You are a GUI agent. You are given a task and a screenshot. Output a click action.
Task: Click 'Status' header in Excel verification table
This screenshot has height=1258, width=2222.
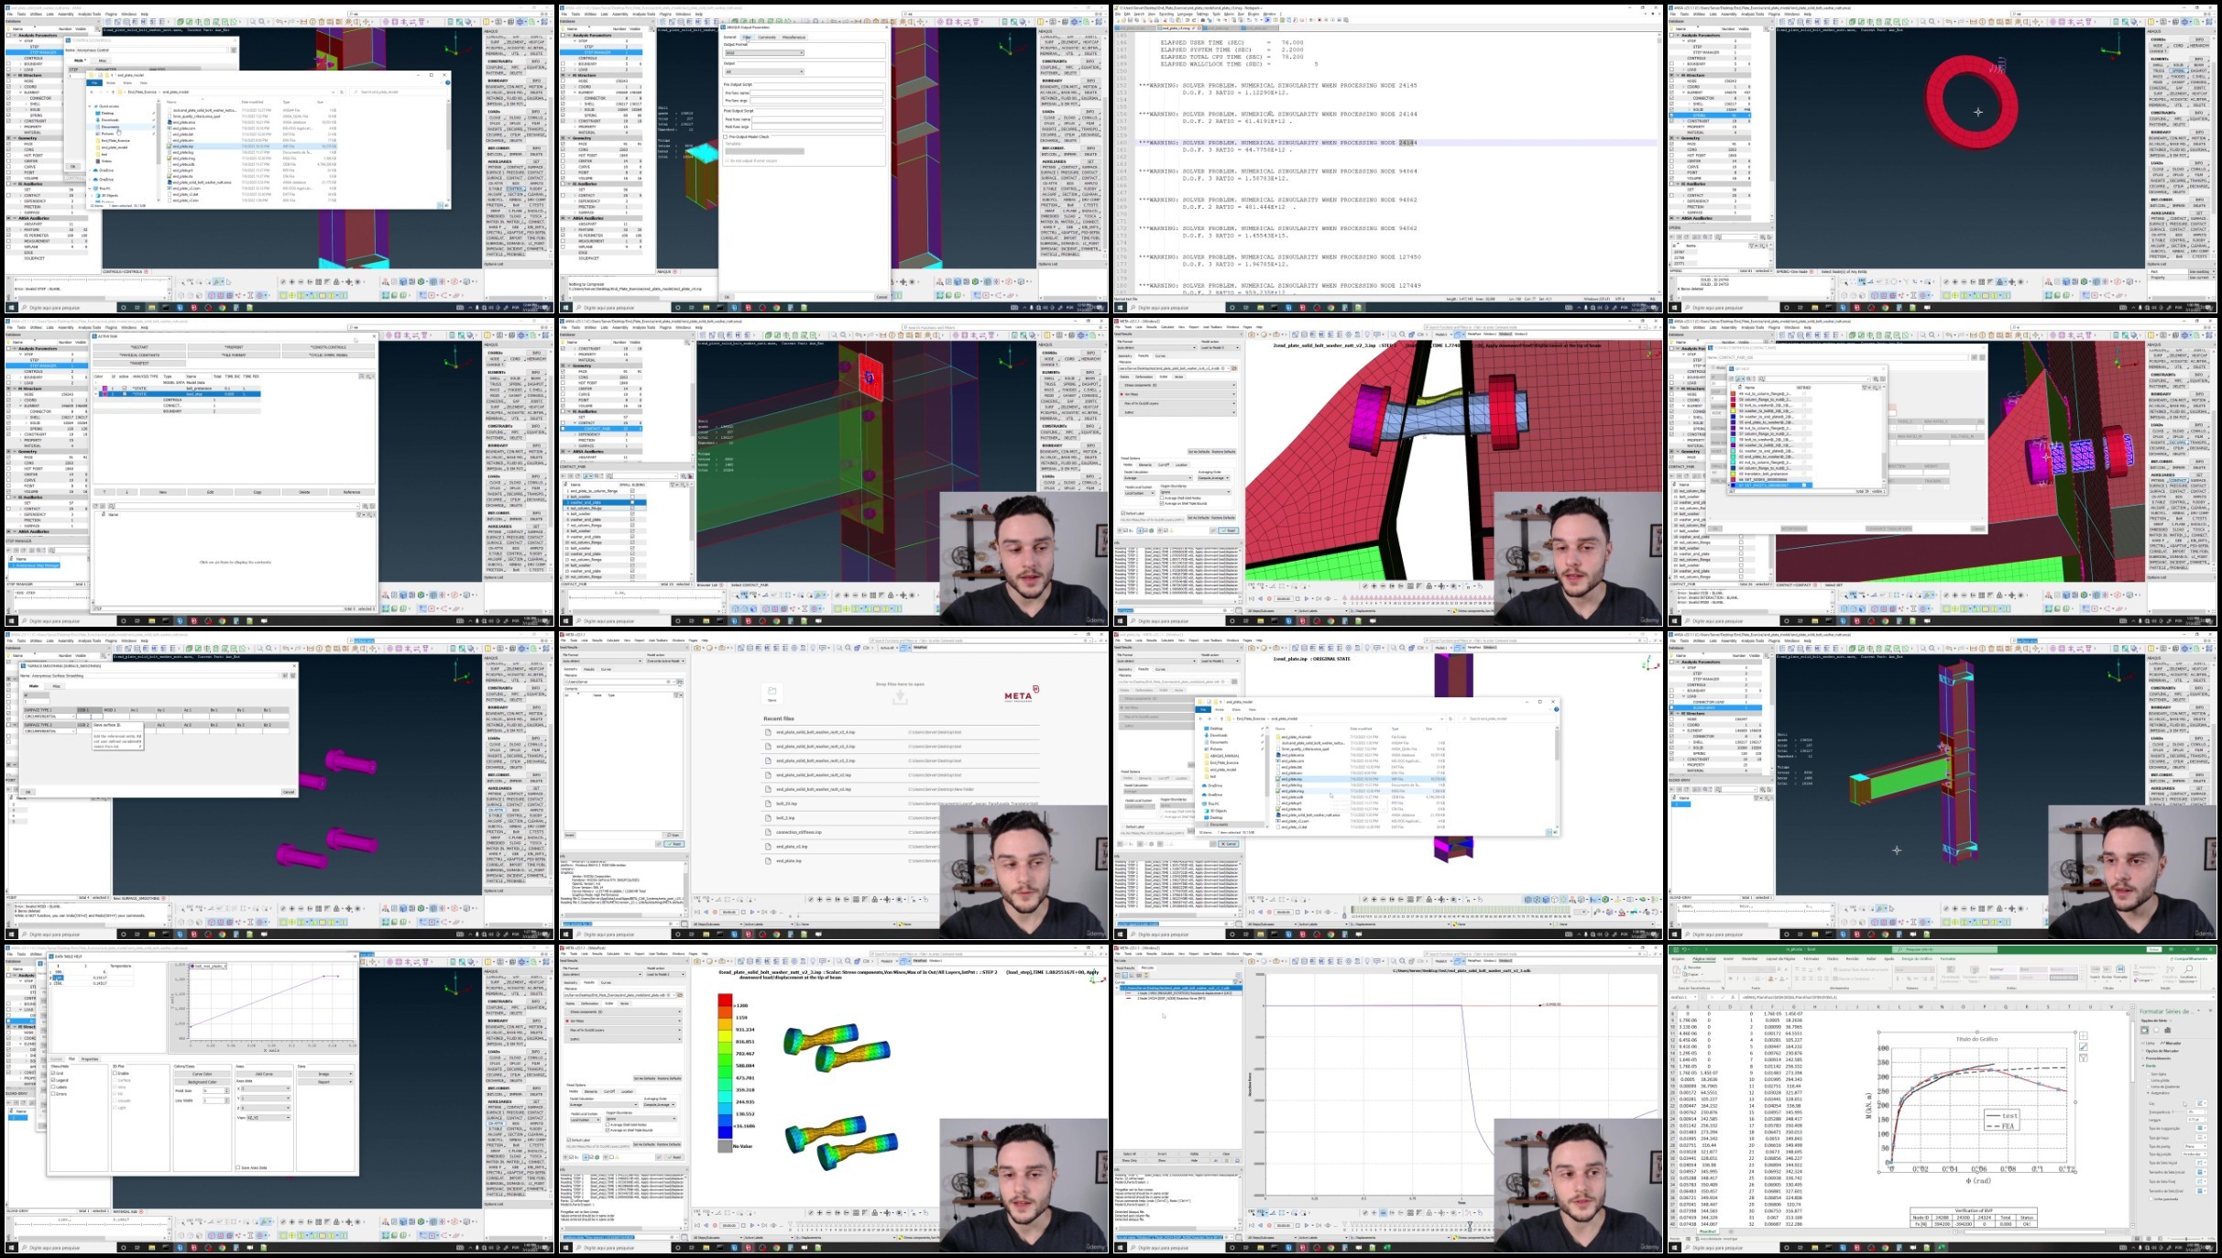(x=2027, y=1218)
